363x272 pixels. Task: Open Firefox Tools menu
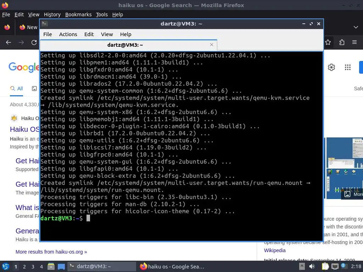coord(102,15)
